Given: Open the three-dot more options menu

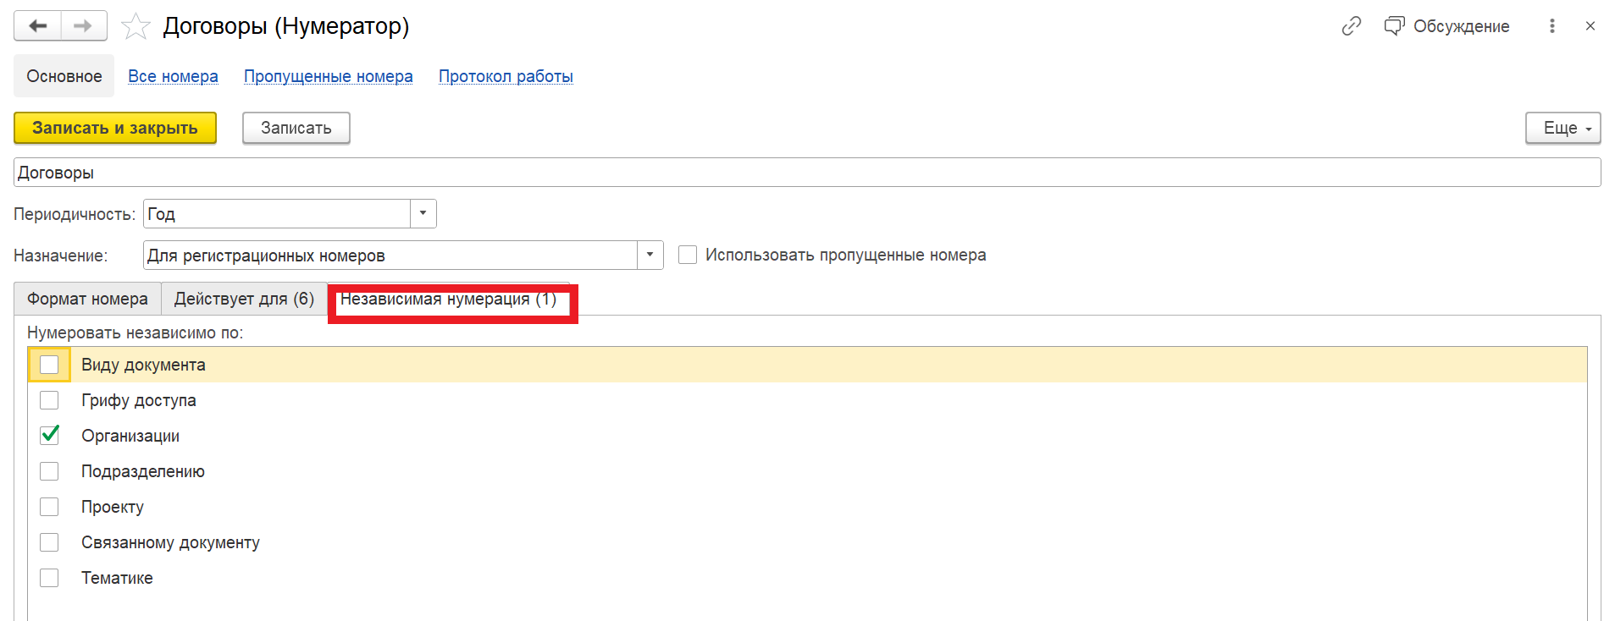Looking at the screenshot, I should 1551,26.
